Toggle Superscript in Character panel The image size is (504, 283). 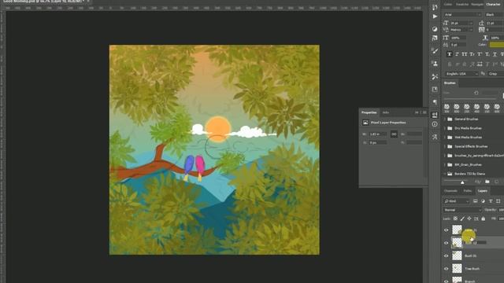tap(480, 54)
